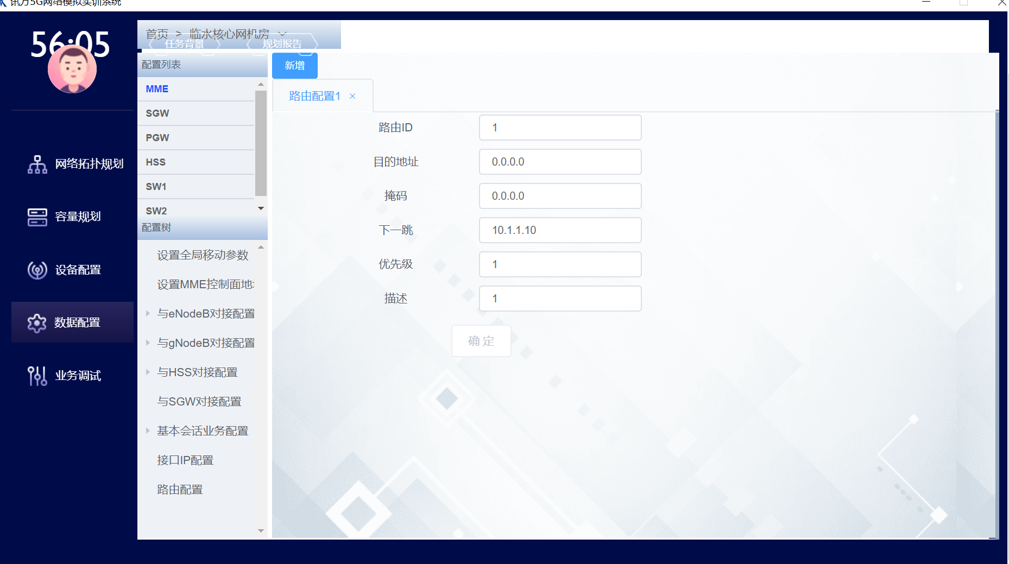The width and height of the screenshot is (1009, 564).
Task: Expand the 基本会话业务配置 tree node
Action: (x=148, y=430)
